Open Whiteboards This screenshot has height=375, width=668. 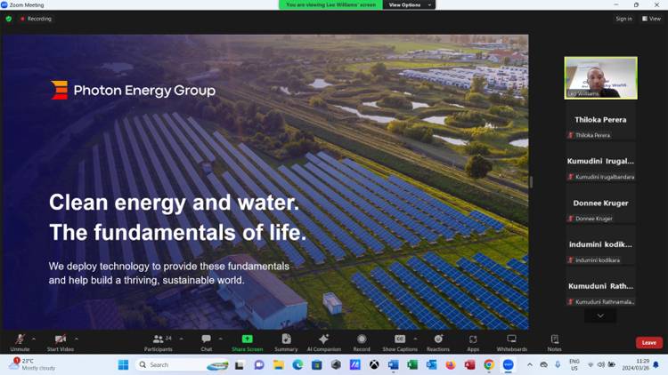click(x=511, y=342)
